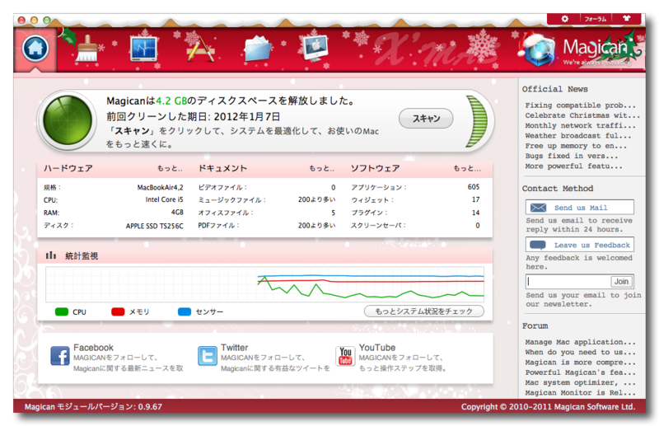Open news 'Weather broadcast ful...'

(578, 135)
